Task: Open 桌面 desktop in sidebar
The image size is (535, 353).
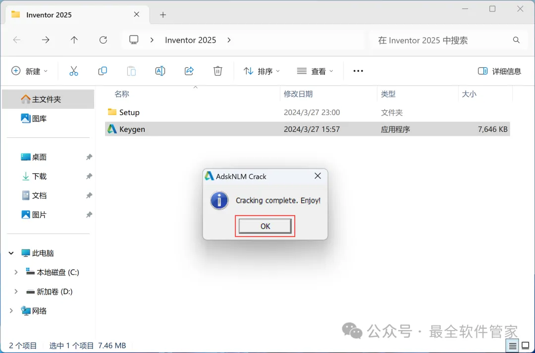Action: [x=34, y=157]
